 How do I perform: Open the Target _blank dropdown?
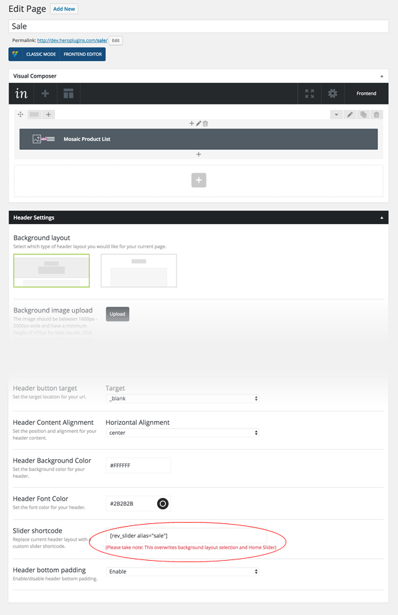[183, 398]
